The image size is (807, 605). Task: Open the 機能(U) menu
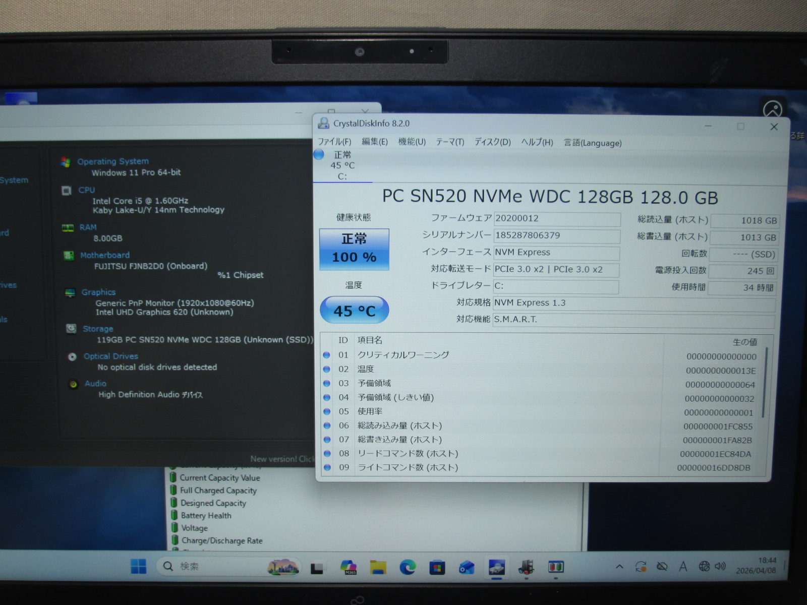412,142
